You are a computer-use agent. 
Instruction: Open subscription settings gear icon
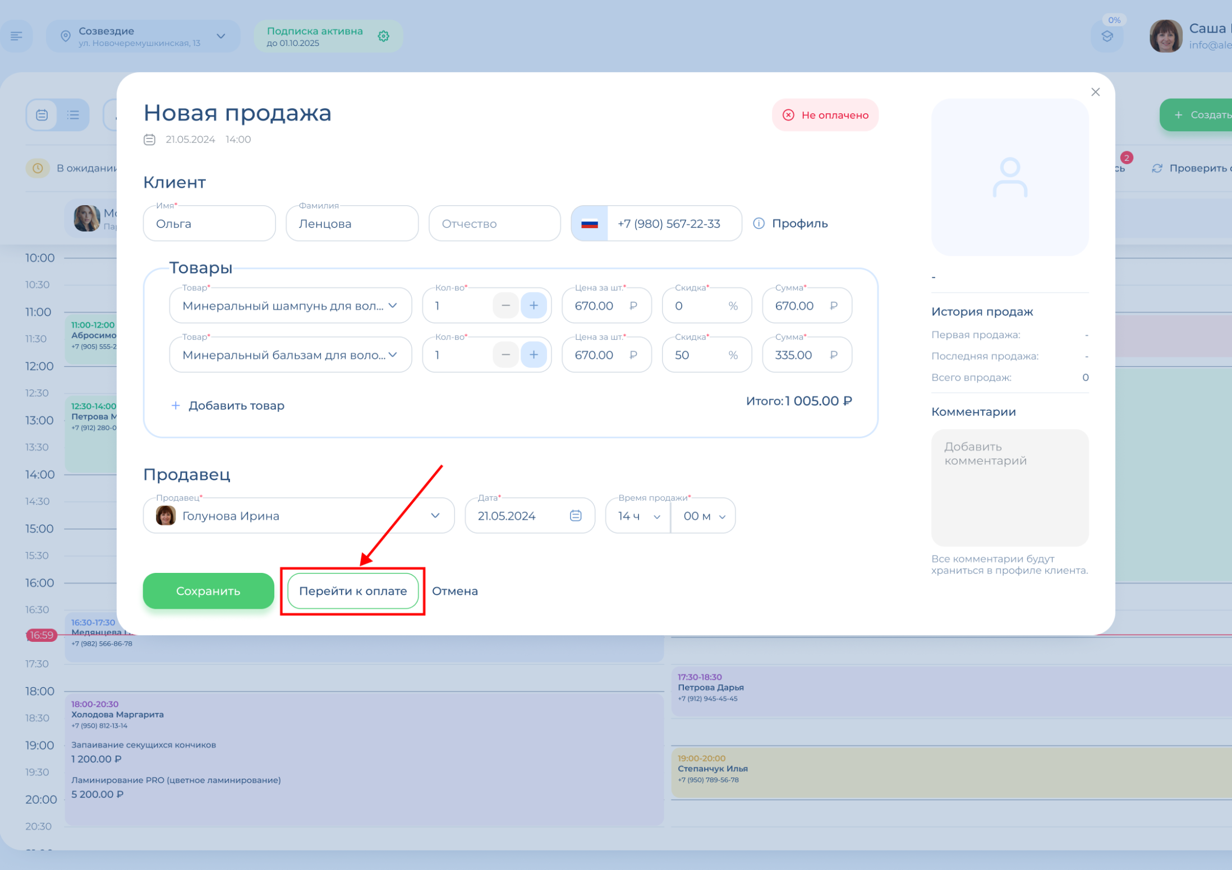383,36
